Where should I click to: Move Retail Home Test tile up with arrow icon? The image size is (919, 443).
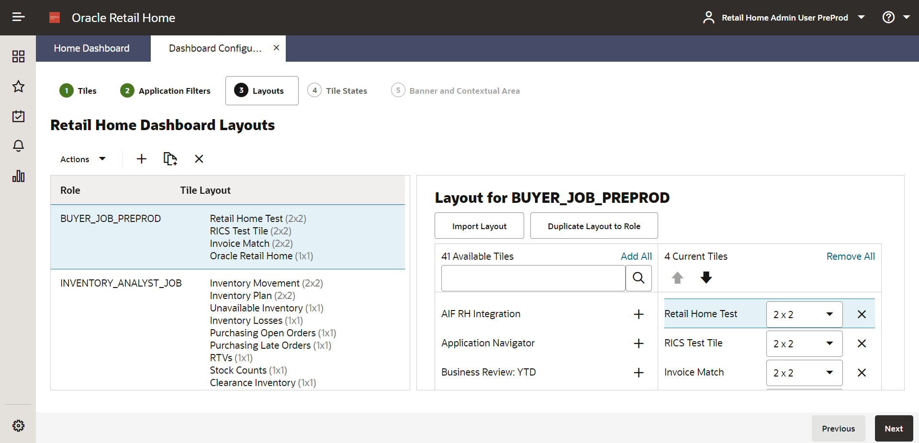tap(677, 278)
